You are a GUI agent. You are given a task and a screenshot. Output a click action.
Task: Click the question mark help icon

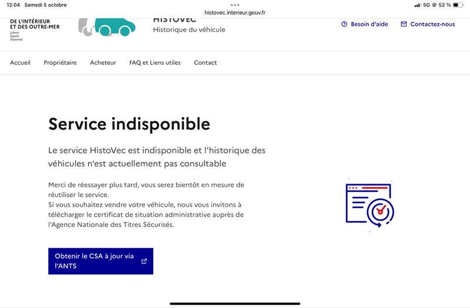[x=344, y=24]
